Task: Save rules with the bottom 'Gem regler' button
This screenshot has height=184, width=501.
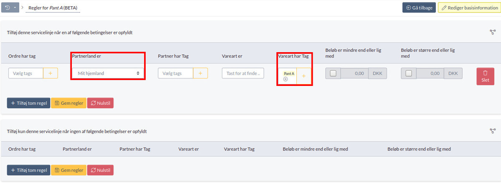Action: pos(68,170)
